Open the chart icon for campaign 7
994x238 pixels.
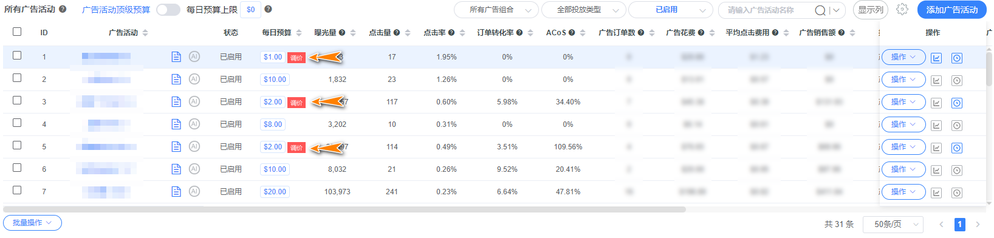(936, 192)
